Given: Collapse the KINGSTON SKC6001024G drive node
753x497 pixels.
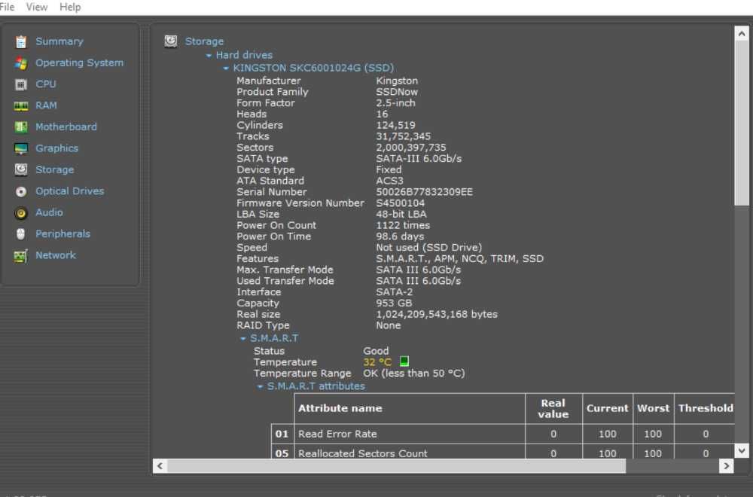Looking at the screenshot, I should (226, 69).
